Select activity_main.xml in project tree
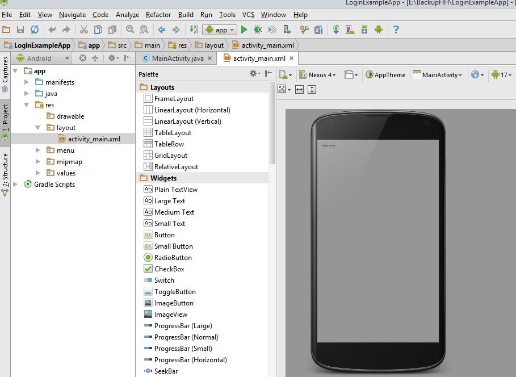516x377 pixels. pyautogui.click(x=94, y=139)
